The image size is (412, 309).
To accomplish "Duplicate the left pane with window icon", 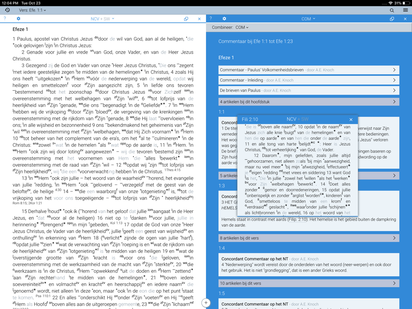I will pos(186,19).
